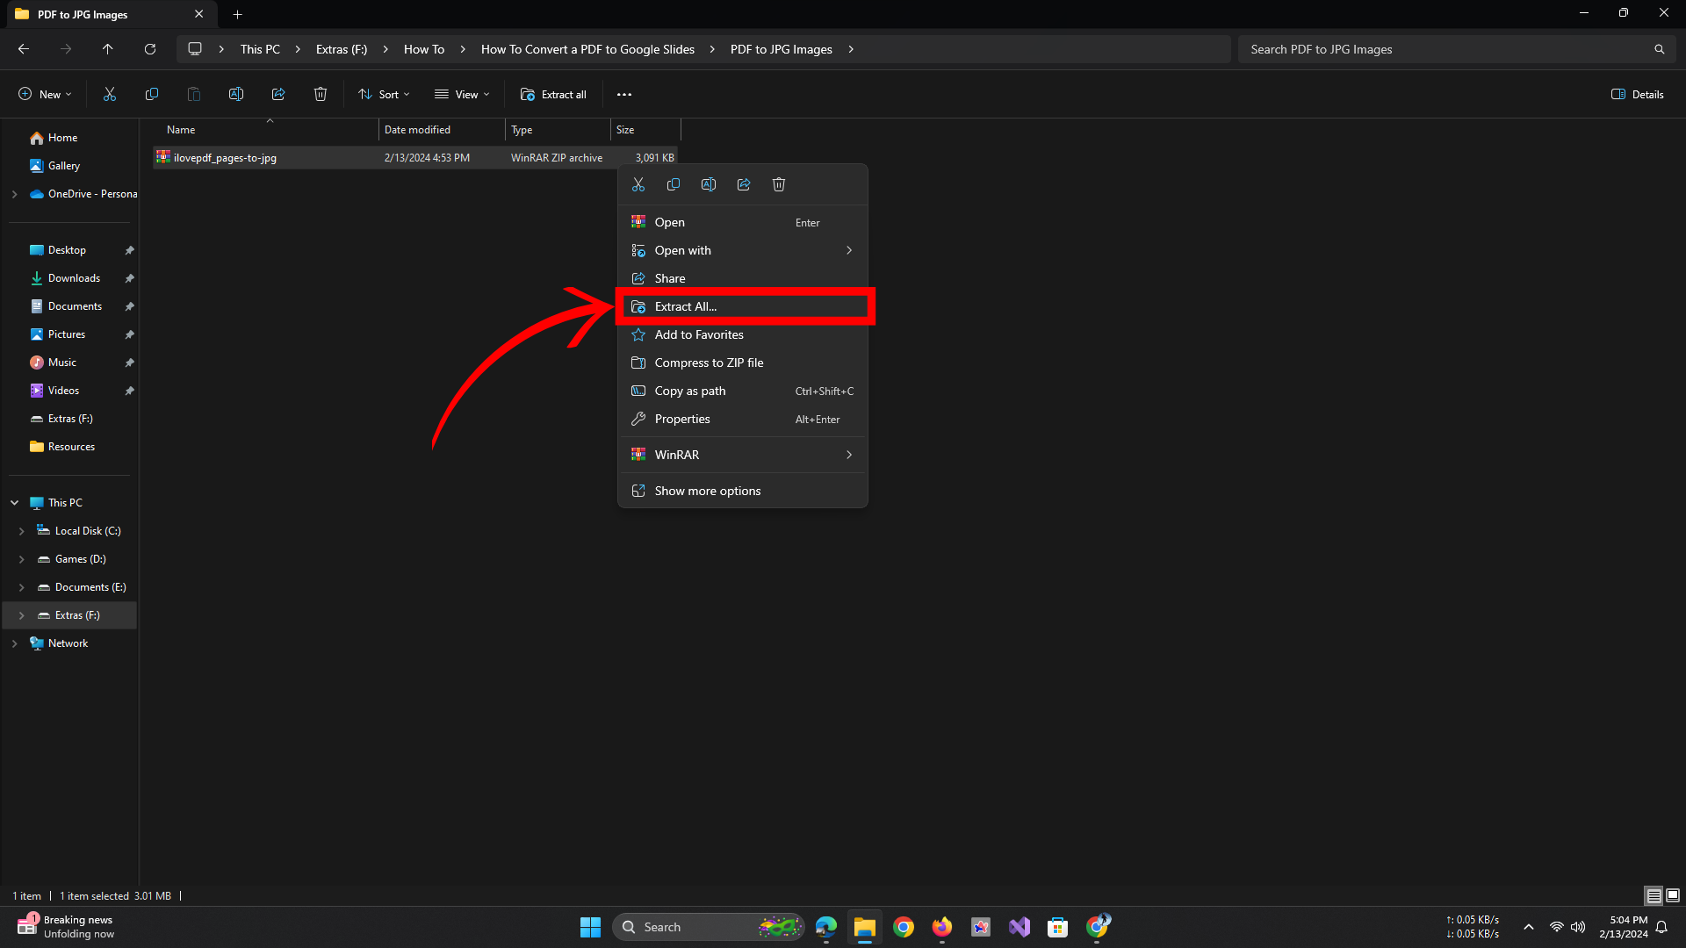Open the Sort dropdown
Screen dimensions: 1686x948
(x=384, y=94)
